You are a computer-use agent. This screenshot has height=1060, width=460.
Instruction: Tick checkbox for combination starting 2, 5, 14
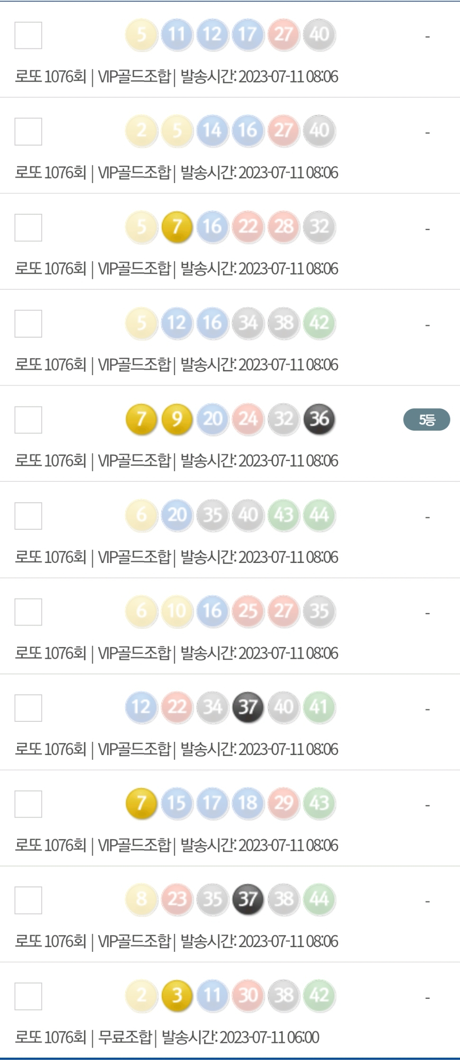point(28,131)
